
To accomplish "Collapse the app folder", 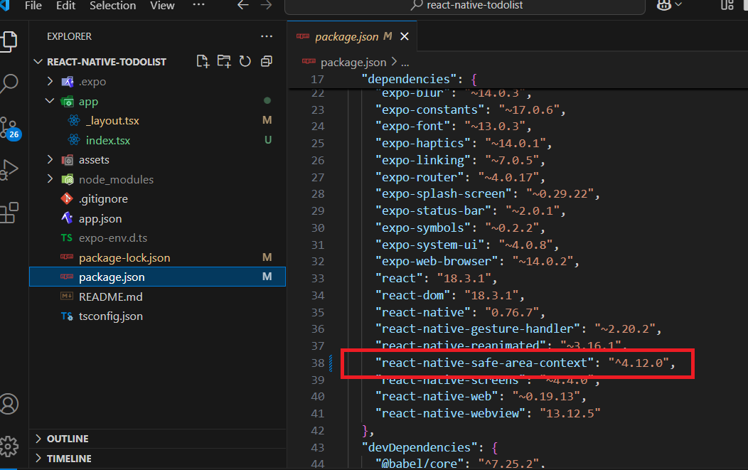I will 50,101.
